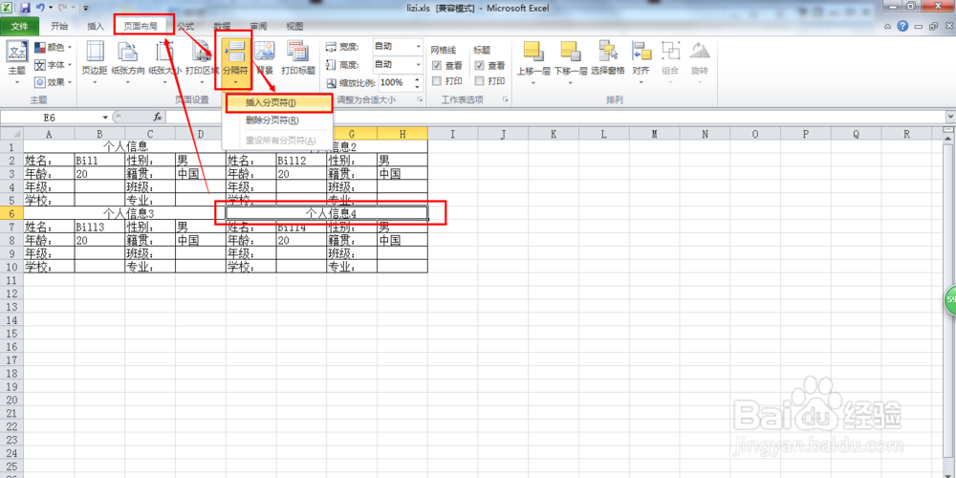Select row 11 header

point(11,280)
